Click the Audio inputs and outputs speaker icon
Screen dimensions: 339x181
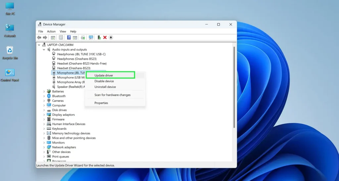(x=49, y=50)
